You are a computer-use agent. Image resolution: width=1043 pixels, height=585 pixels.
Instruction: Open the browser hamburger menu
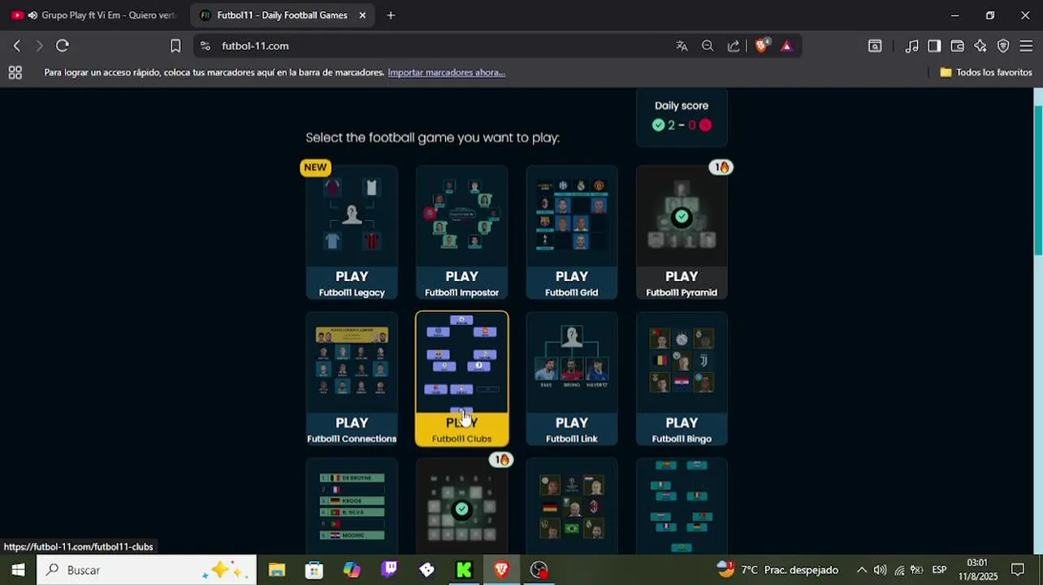[x=1026, y=46]
